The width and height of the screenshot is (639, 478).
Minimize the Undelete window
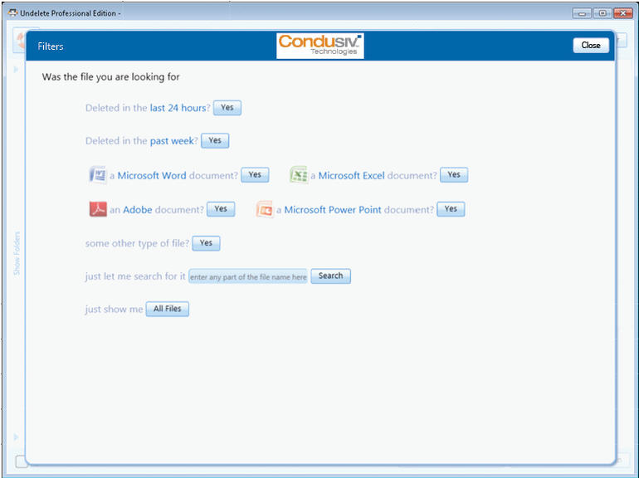582,13
